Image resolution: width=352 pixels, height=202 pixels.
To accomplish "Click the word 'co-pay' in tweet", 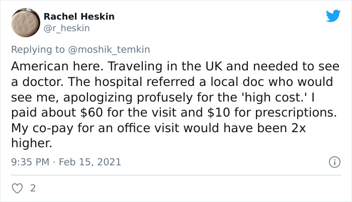I will tap(53, 129).
